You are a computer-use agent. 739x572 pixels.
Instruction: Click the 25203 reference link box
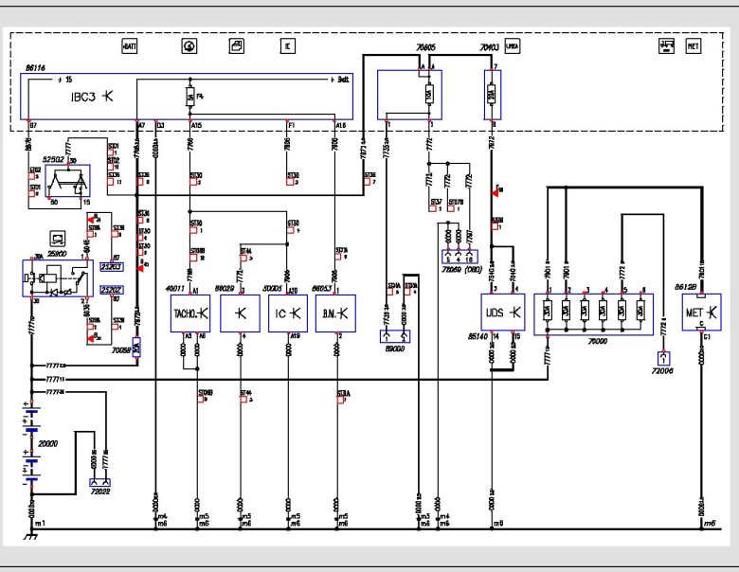pos(112,268)
